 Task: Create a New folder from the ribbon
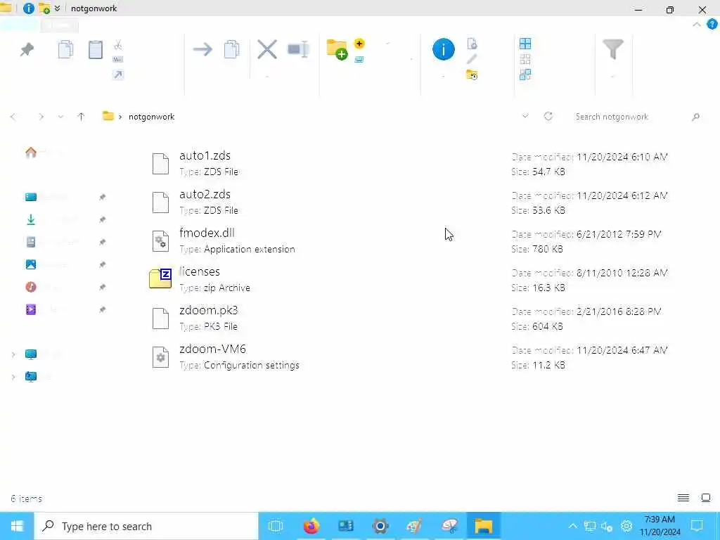(337, 50)
